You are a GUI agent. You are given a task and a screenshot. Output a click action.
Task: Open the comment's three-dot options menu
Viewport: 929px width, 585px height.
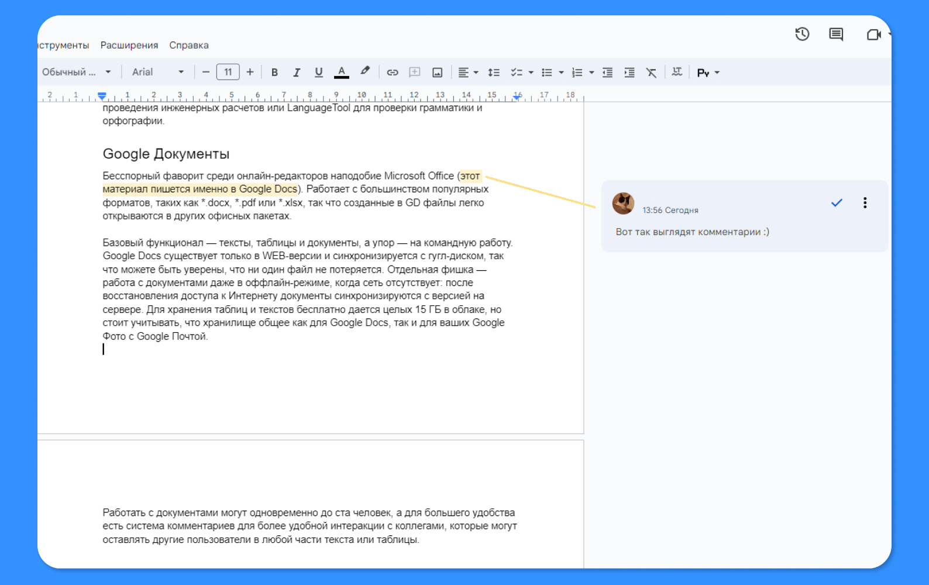(865, 203)
